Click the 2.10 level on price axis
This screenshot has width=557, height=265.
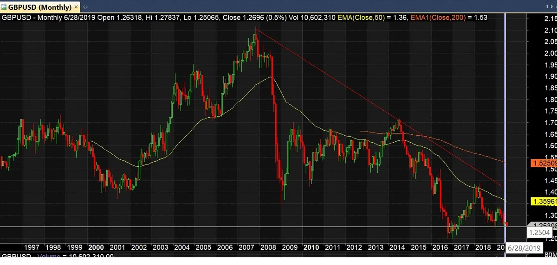point(545,30)
